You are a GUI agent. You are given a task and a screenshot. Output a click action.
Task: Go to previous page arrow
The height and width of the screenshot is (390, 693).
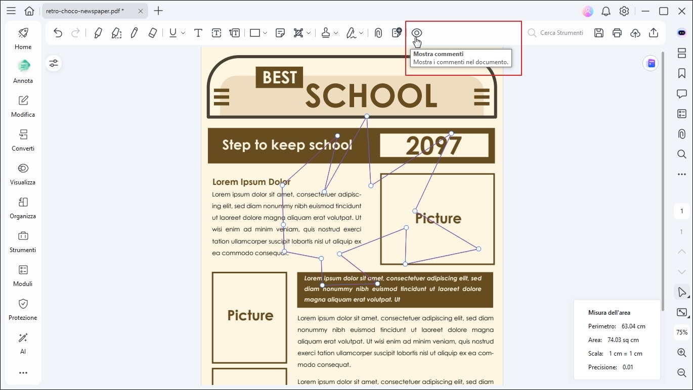pos(682,251)
